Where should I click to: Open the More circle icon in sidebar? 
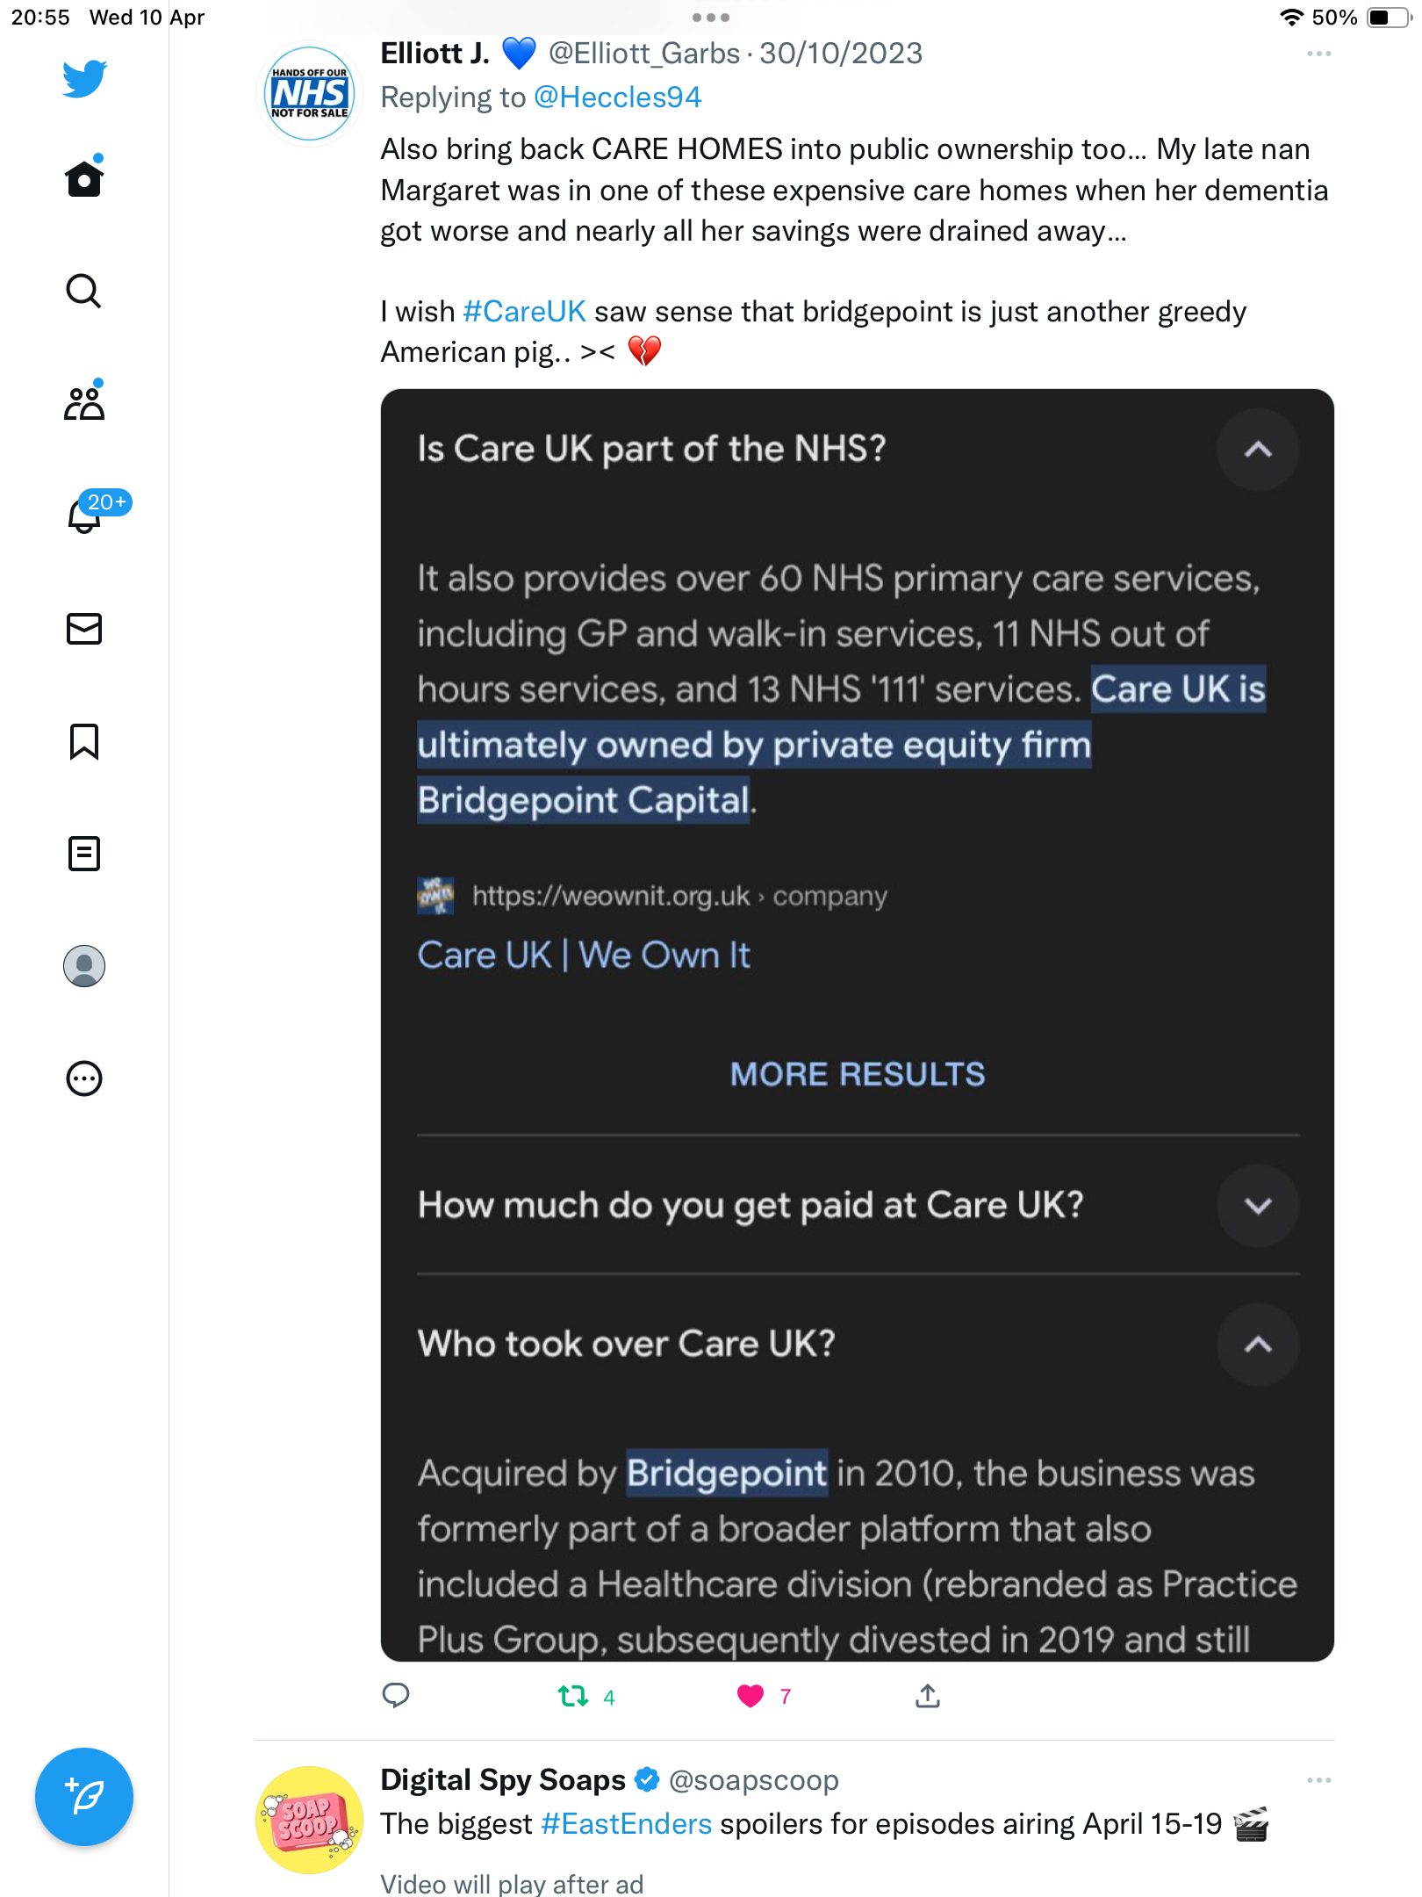[84, 1078]
